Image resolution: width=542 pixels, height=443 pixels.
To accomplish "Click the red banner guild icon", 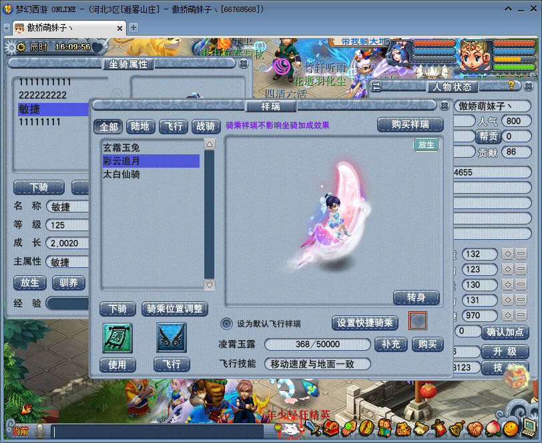I will [x=439, y=428].
